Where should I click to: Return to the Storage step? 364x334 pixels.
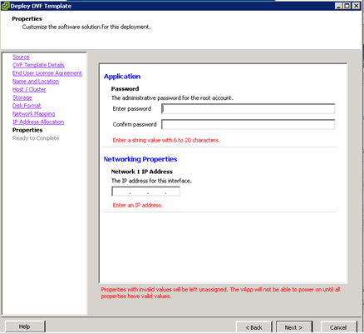pyautogui.click(x=22, y=97)
